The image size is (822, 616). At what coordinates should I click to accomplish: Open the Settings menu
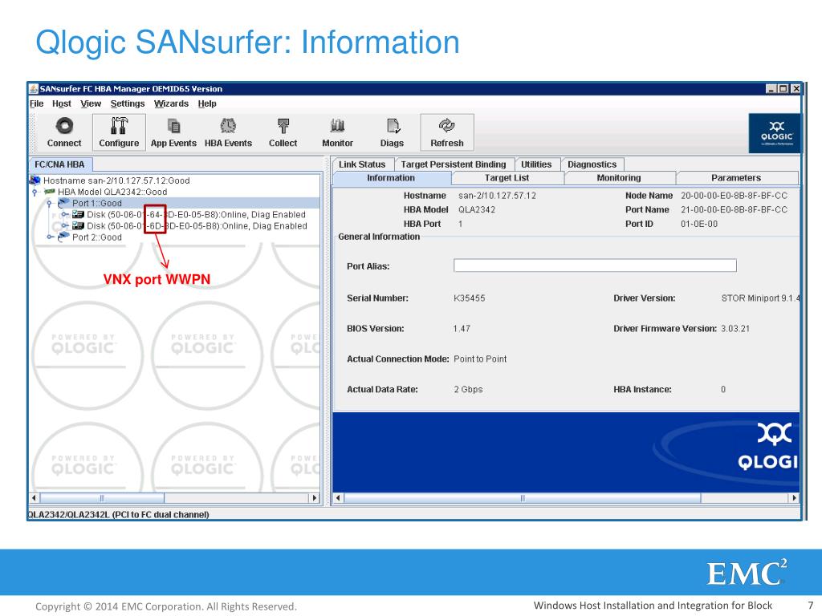click(128, 103)
